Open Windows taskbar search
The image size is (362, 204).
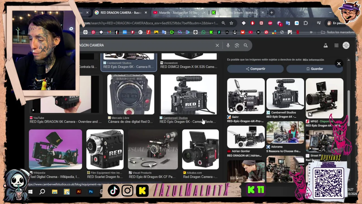click(x=42, y=192)
